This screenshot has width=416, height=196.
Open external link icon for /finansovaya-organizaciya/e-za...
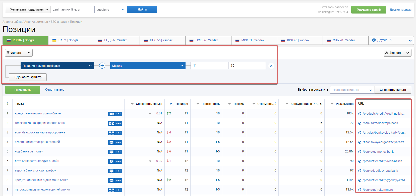360,142
